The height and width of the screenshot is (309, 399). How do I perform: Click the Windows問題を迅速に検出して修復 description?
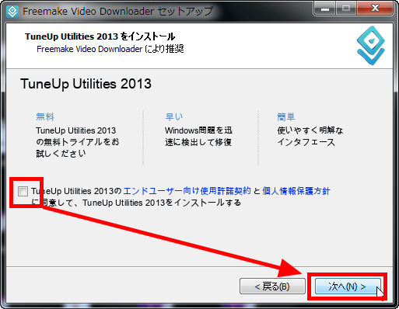click(x=198, y=137)
